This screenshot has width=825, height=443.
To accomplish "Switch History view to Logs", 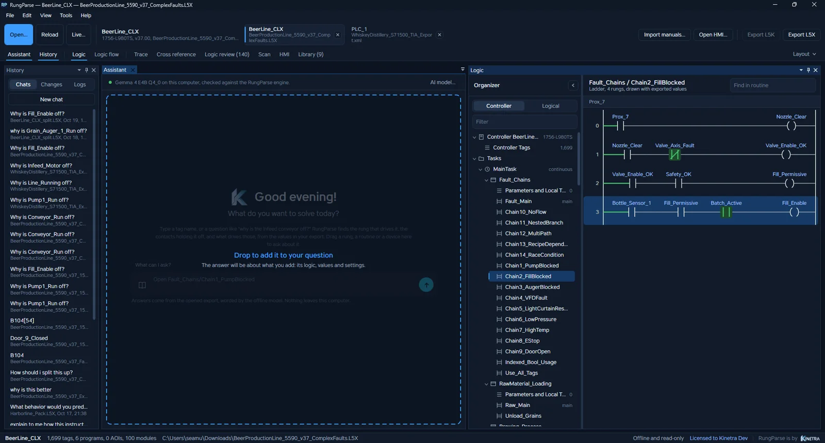I will point(80,84).
